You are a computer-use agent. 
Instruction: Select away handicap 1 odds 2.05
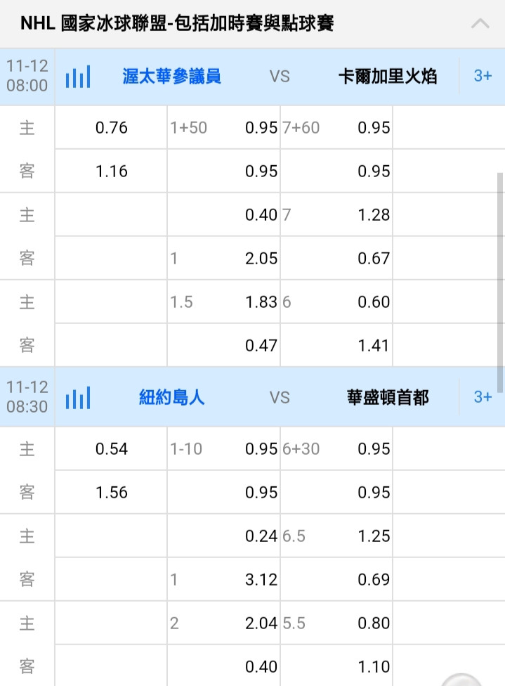[224, 258]
